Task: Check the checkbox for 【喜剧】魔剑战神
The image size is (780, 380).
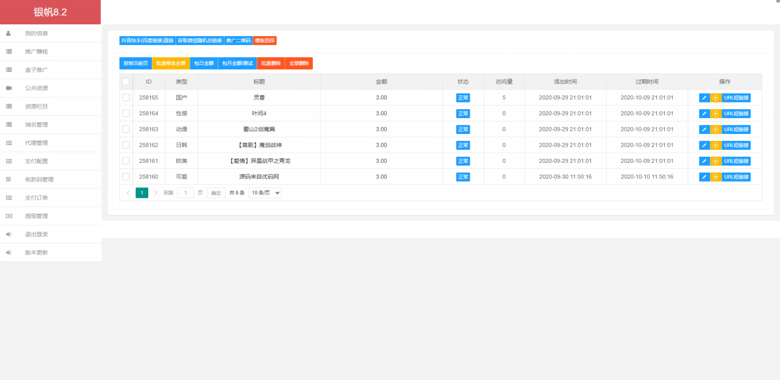Action: 126,145
